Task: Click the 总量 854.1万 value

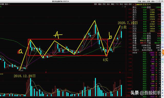Action: click(x=143, y=41)
